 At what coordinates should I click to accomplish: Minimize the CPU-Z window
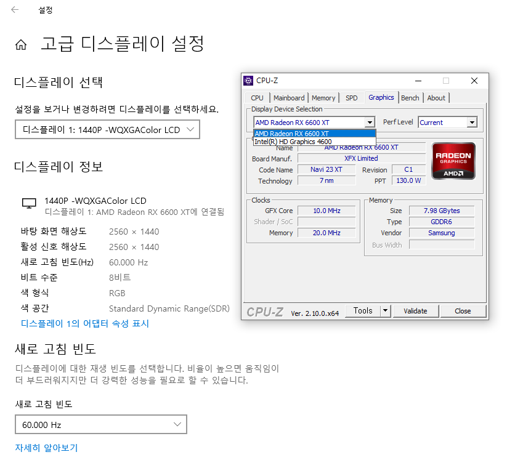click(x=418, y=81)
